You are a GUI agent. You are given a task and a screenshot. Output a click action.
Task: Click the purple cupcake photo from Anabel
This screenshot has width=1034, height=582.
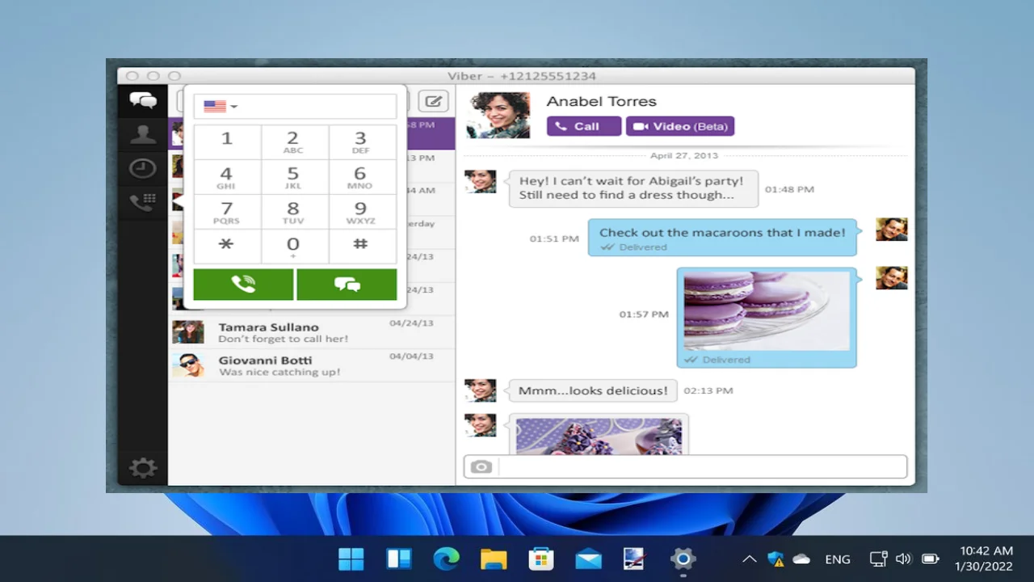[x=599, y=436]
